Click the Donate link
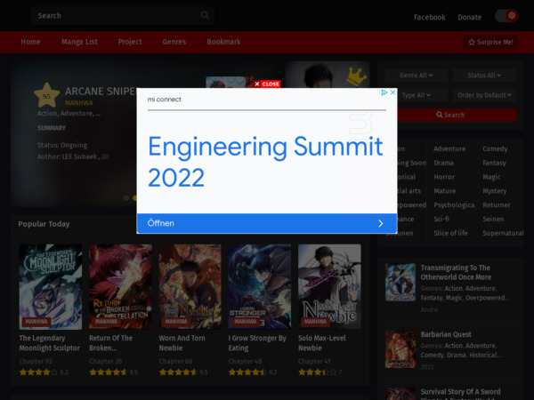Image resolution: width=534 pixels, height=400 pixels. pyautogui.click(x=469, y=17)
